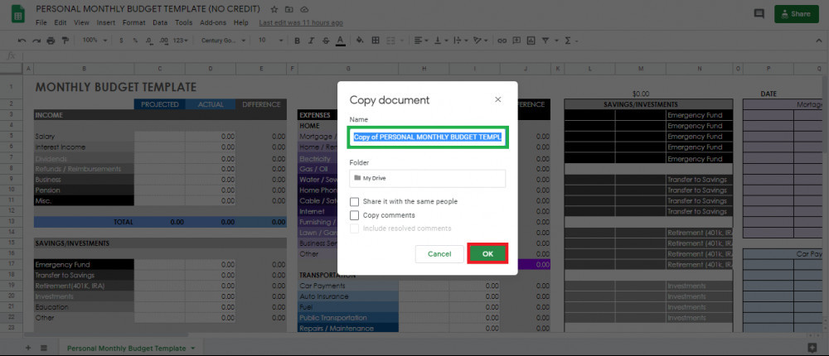The height and width of the screenshot is (356, 829).
Task: Open the All sheets list icon
Action: click(x=44, y=348)
